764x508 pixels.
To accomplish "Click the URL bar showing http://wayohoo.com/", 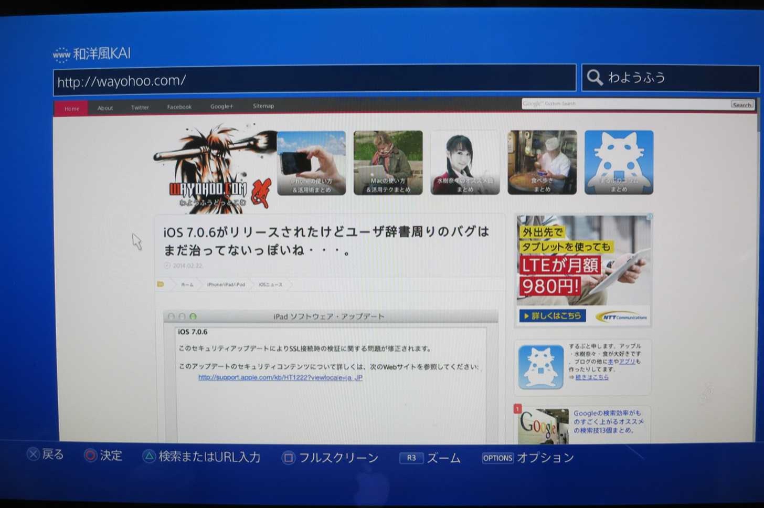I will click(314, 80).
